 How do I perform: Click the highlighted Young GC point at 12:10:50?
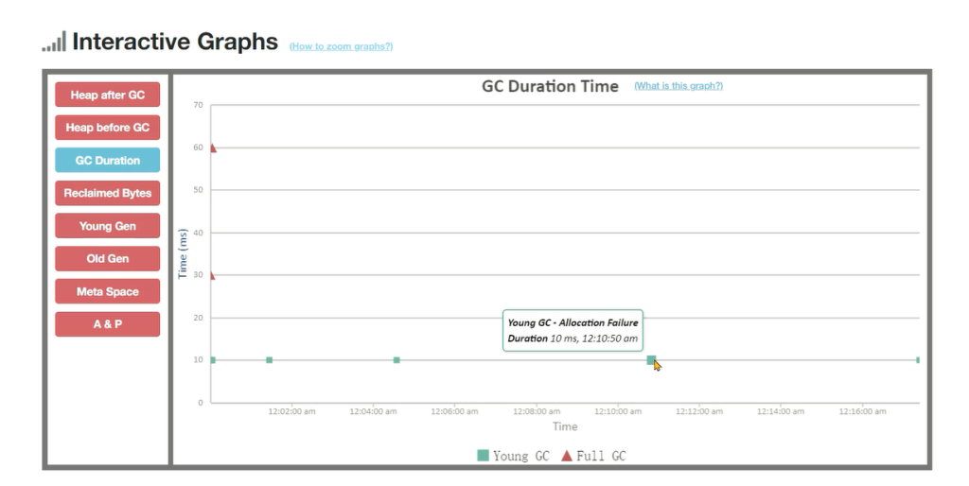[651, 360]
